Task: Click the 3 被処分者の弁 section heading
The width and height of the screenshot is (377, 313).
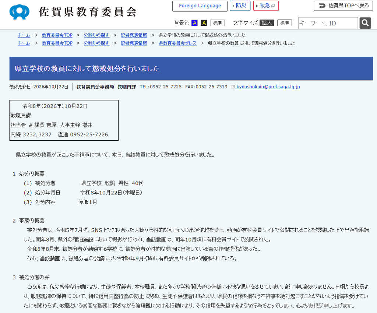Action: pos(31,277)
